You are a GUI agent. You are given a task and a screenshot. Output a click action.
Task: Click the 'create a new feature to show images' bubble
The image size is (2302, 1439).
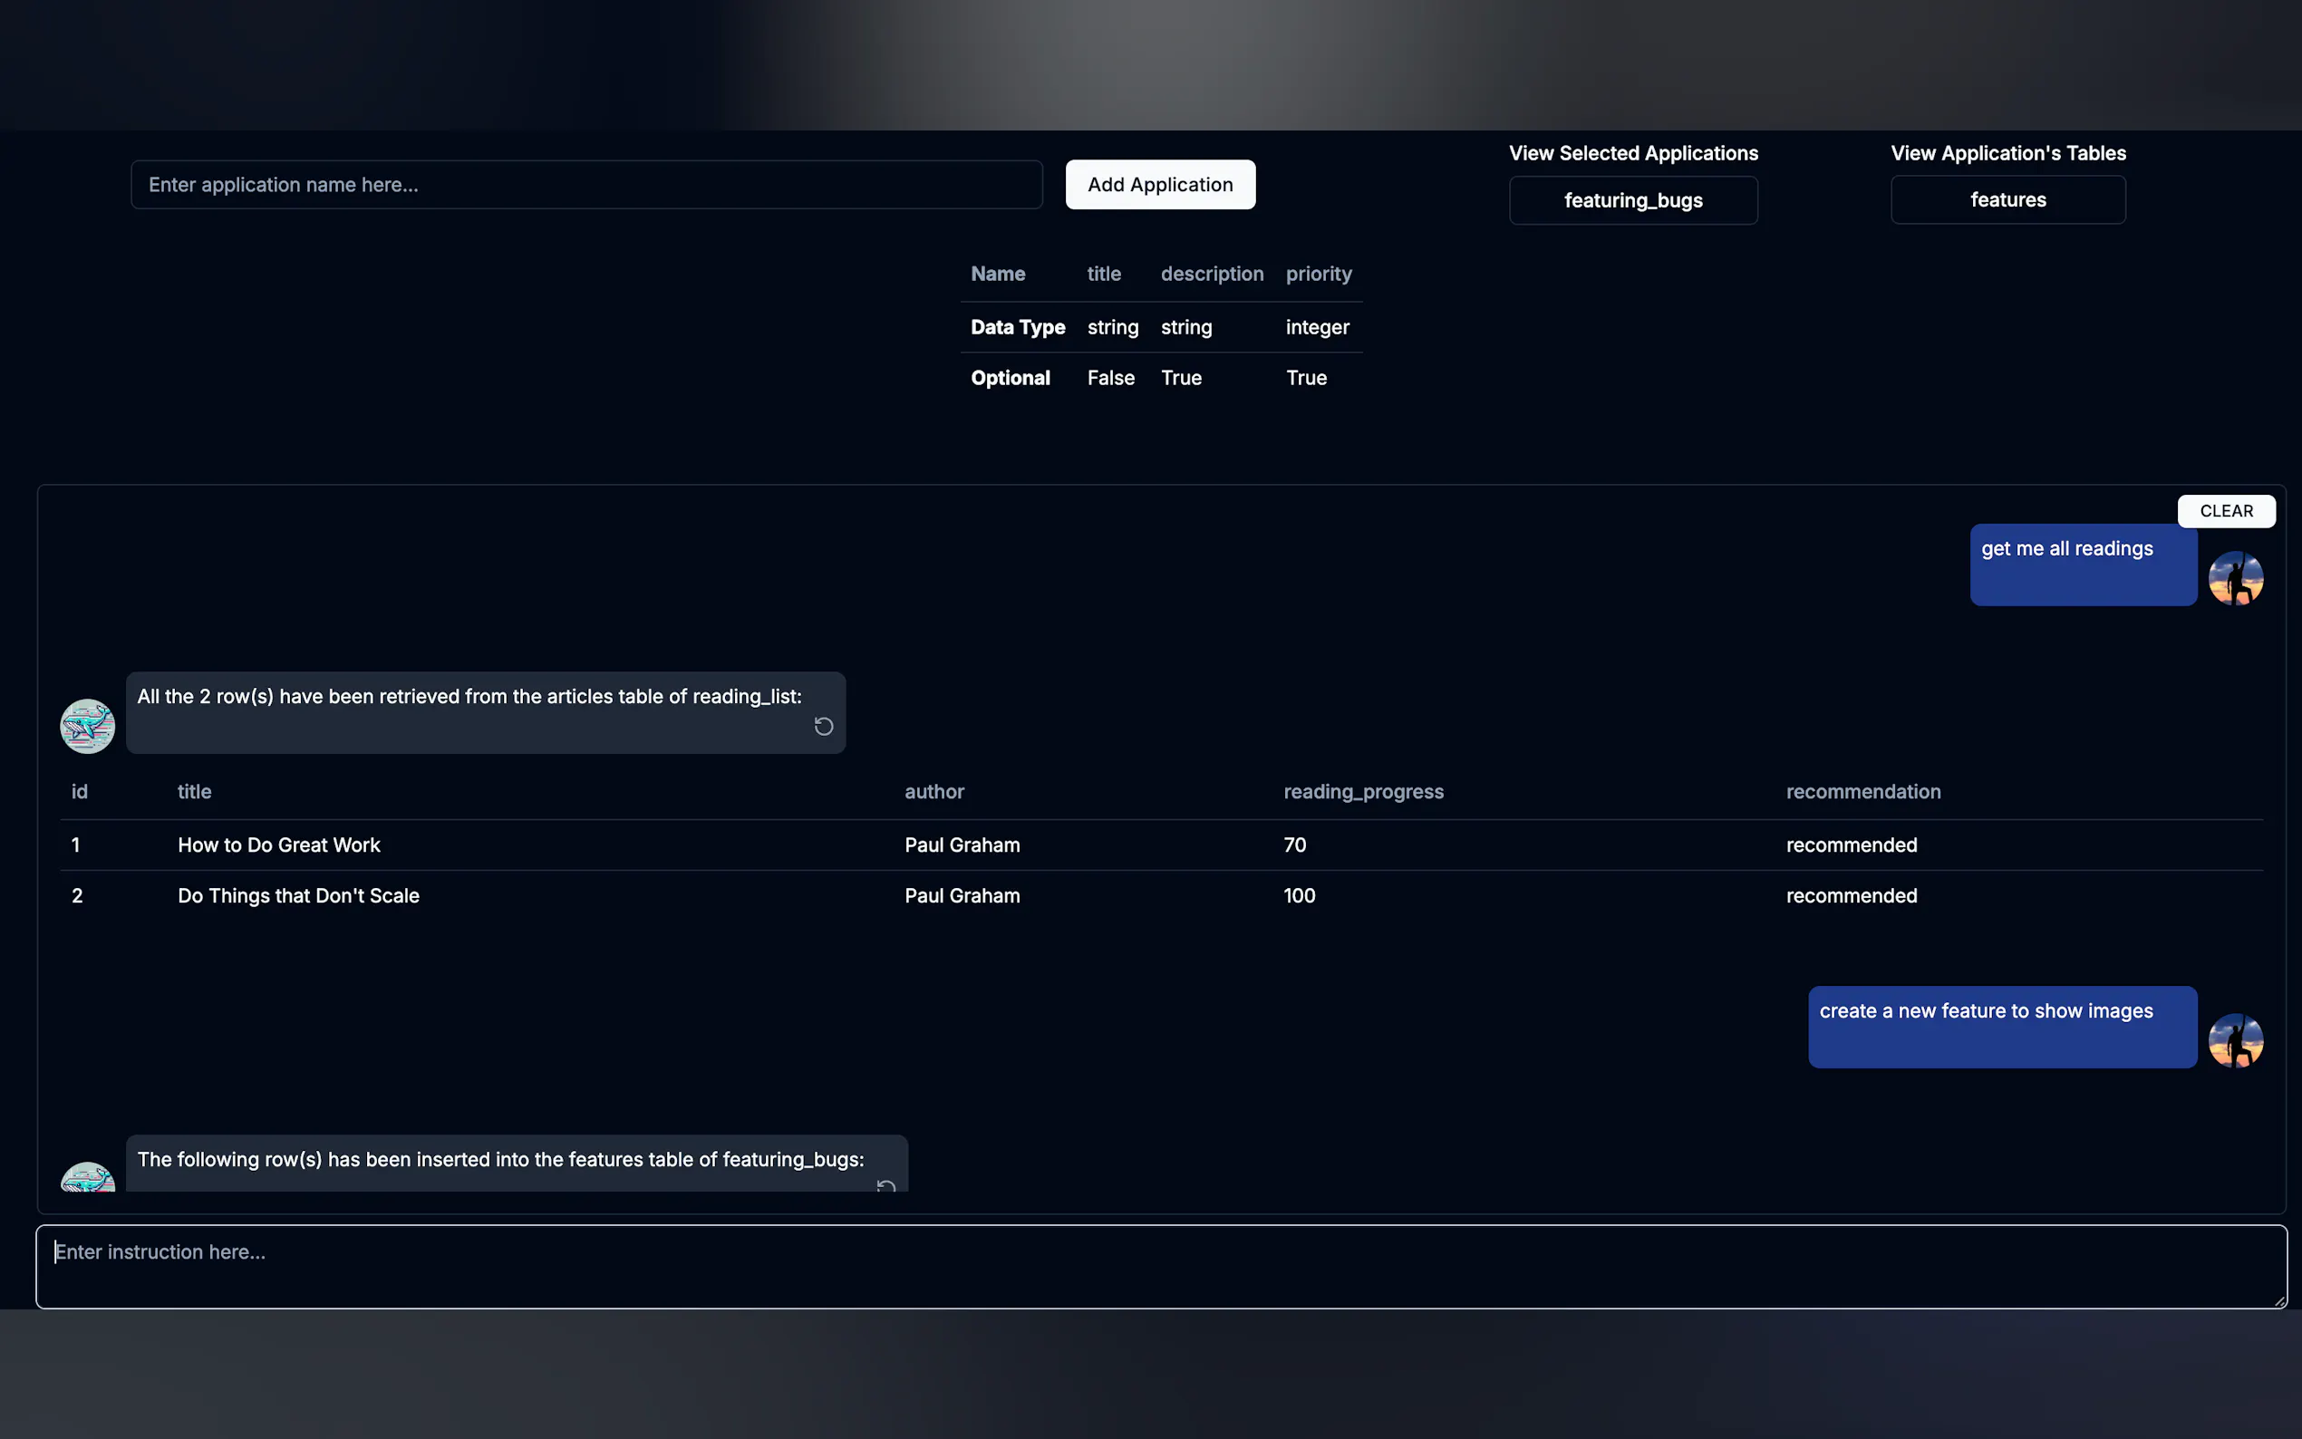[2001, 1027]
